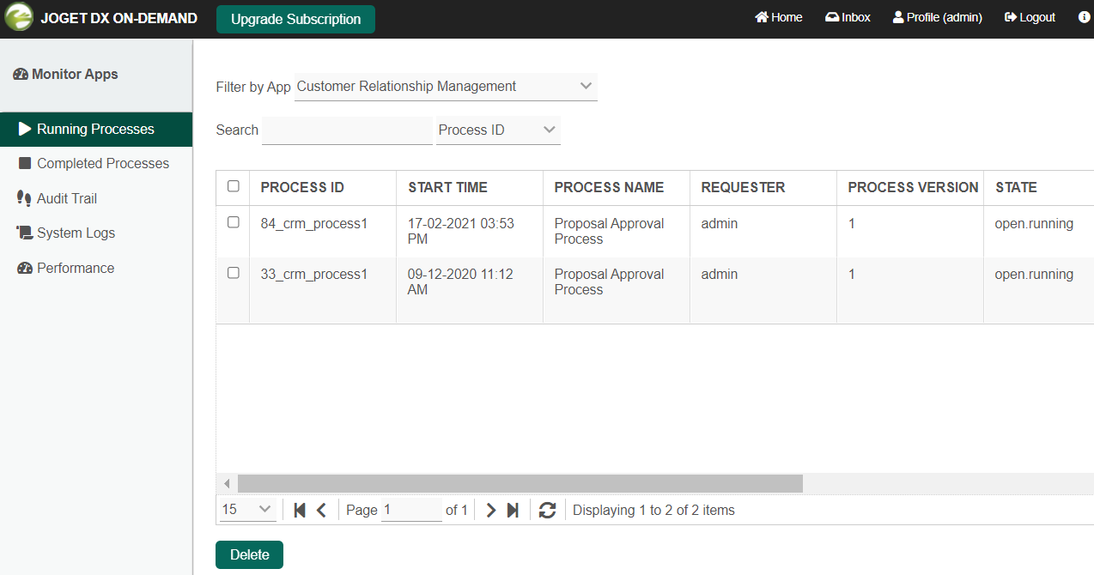Select checkbox for 84_crm_process1
1094x575 pixels.
pos(233,222)
